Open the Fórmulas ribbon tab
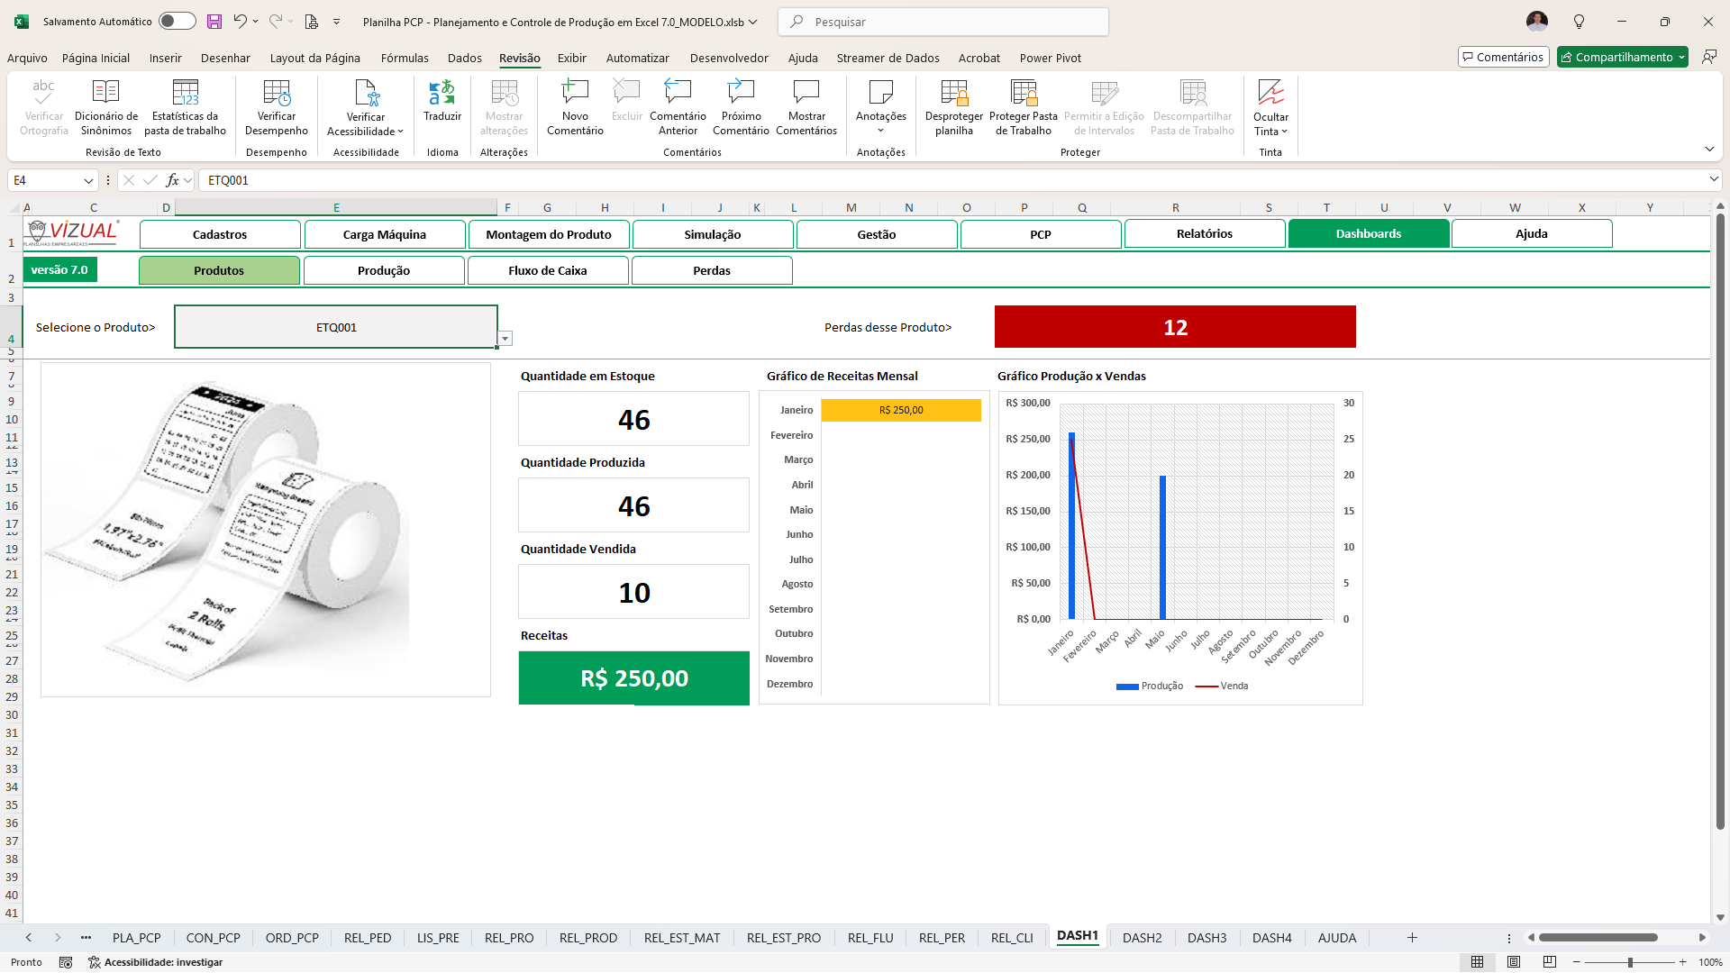 point(405,58)
